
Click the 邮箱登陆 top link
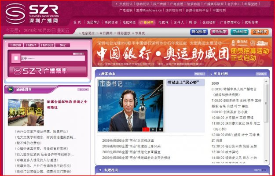[x=251, y=4]
